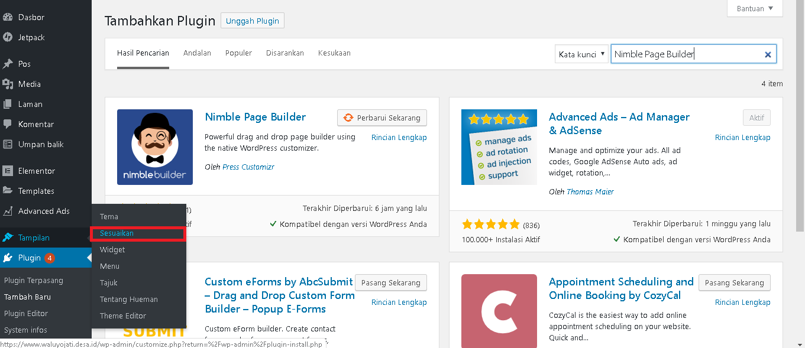
Task: Expand the Bantuan help dropdown
Action: point(755,8)
